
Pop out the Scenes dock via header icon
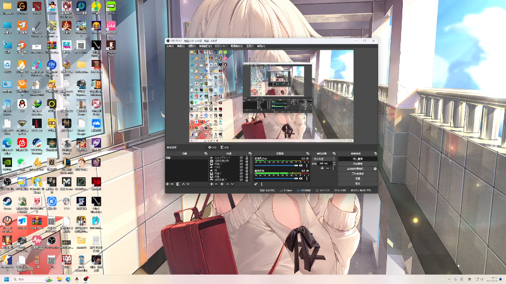point(206,153)
